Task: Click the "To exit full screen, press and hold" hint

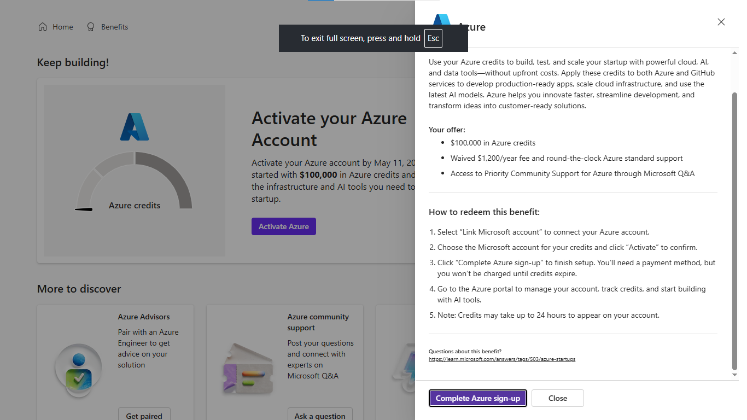Action: (360, 38)
